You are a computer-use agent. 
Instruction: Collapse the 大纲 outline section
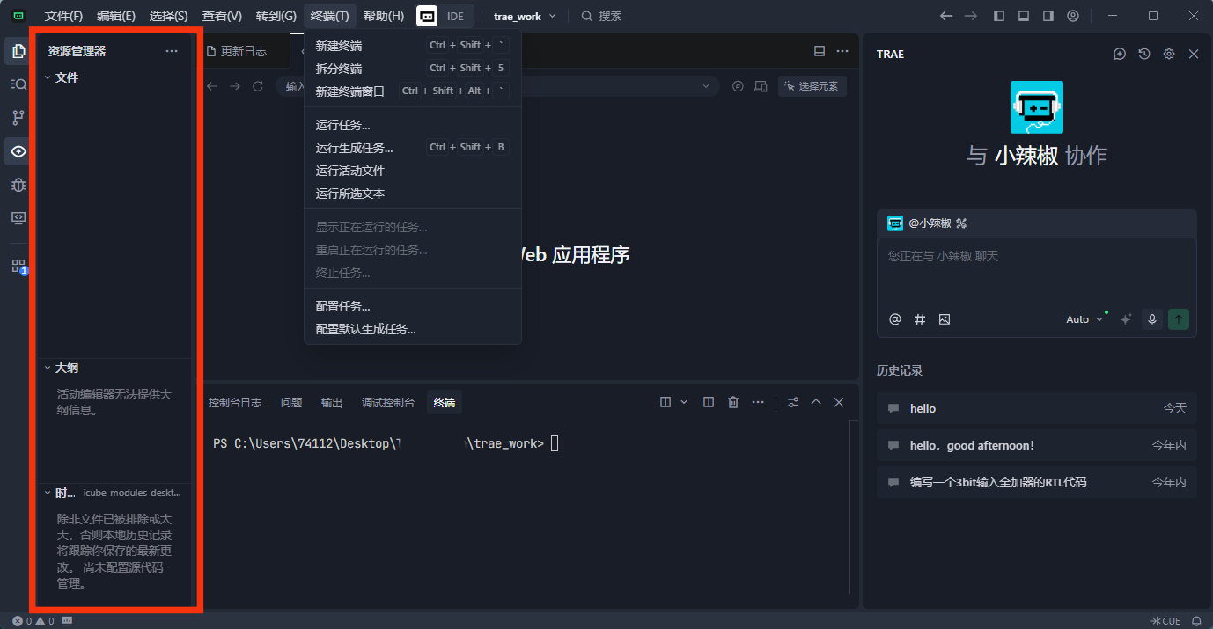click(x=48, y=368)
